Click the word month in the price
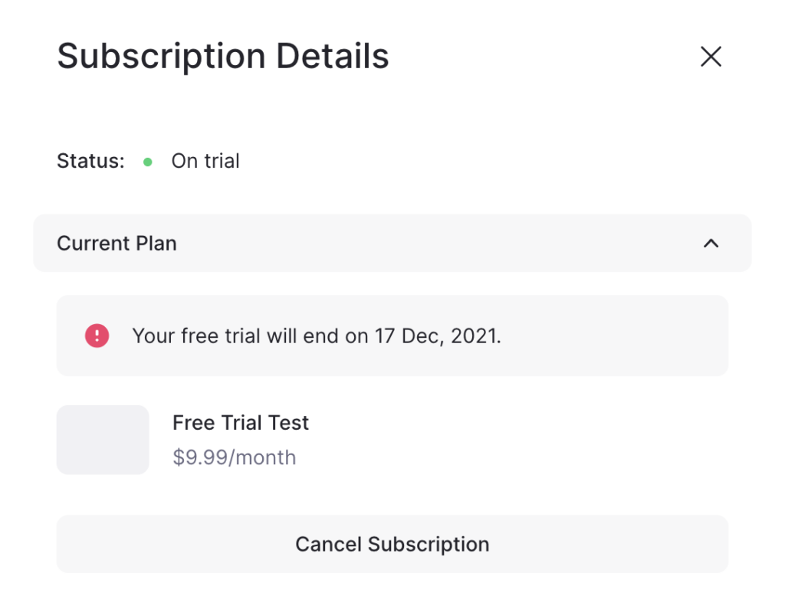Screen dimensions: 785x599 coord(265,457)
